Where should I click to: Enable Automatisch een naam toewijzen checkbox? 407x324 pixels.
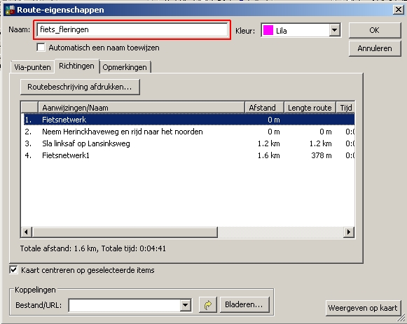coord(41,48)
